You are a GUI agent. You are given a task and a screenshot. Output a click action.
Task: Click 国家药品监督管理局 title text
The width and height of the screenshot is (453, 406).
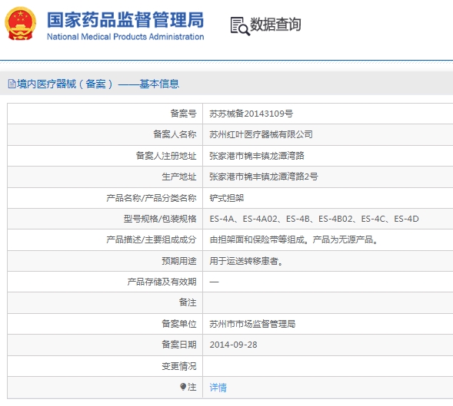pos(125,20)
